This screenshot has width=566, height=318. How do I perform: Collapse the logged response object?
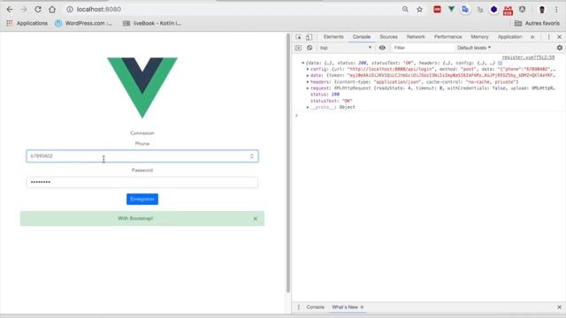[302, 63]
